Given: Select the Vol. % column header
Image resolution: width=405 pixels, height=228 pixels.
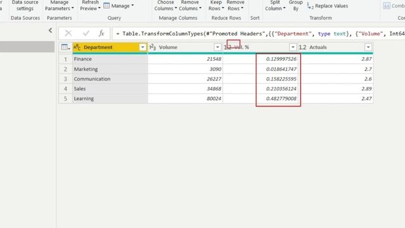Looking at the screenshot, I should pos(260,47).
